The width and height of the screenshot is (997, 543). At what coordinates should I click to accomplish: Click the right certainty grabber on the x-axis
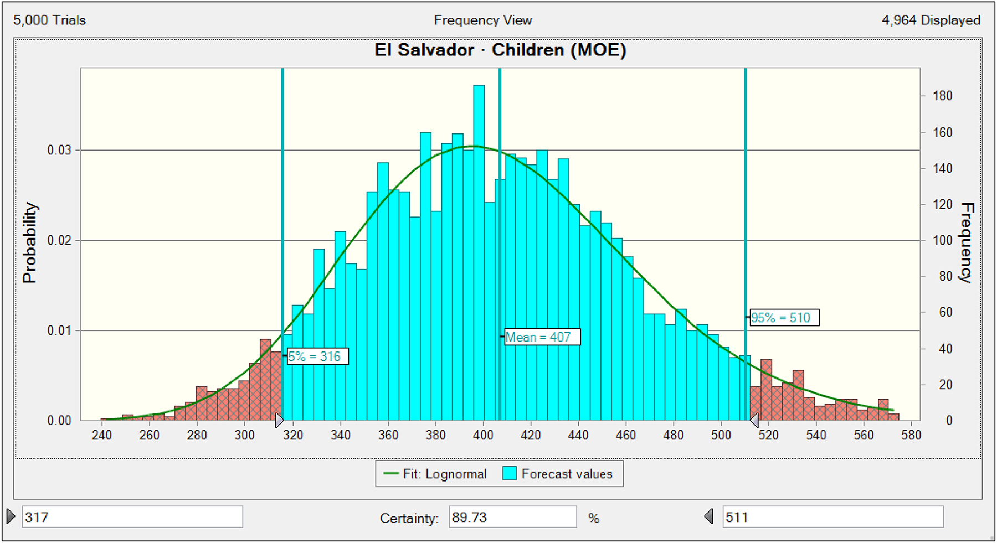click(x=754, y=421)
